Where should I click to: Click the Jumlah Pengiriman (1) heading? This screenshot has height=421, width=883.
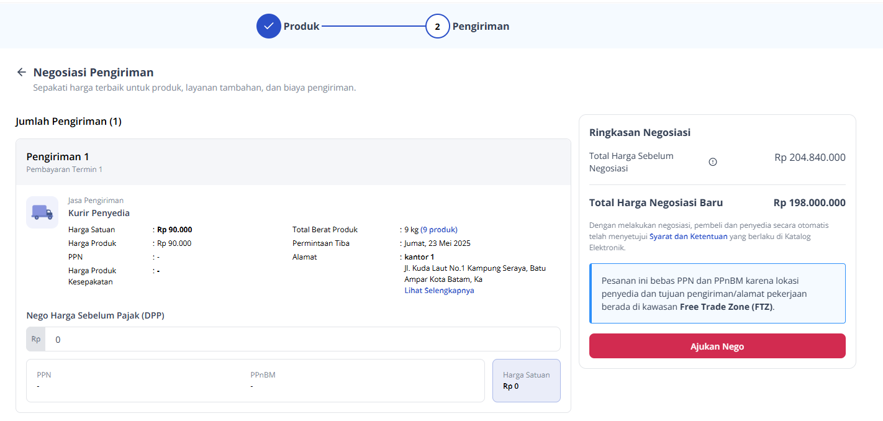pos(68,122)
